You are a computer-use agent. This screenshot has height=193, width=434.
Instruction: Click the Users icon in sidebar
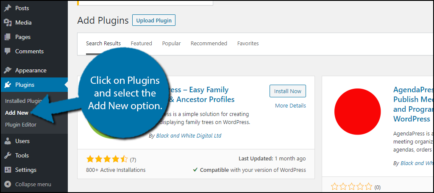tap(8, 141)
